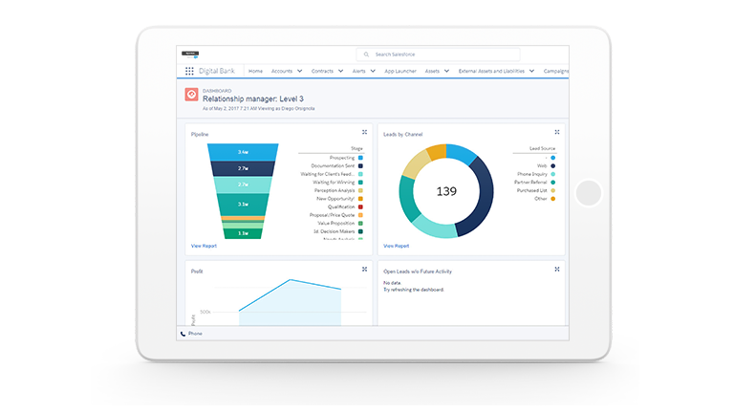734x413 pixels.
Task: Open the Assets tab dropdown arrow
Action: [x=448, y=71]
